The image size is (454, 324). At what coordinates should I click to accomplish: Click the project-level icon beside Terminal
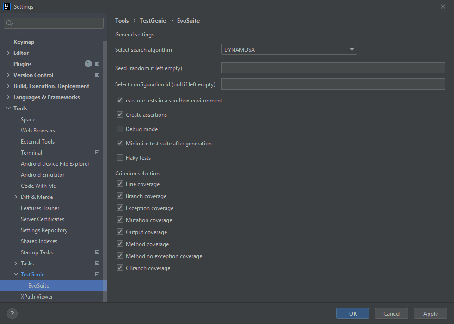(97, 152)
